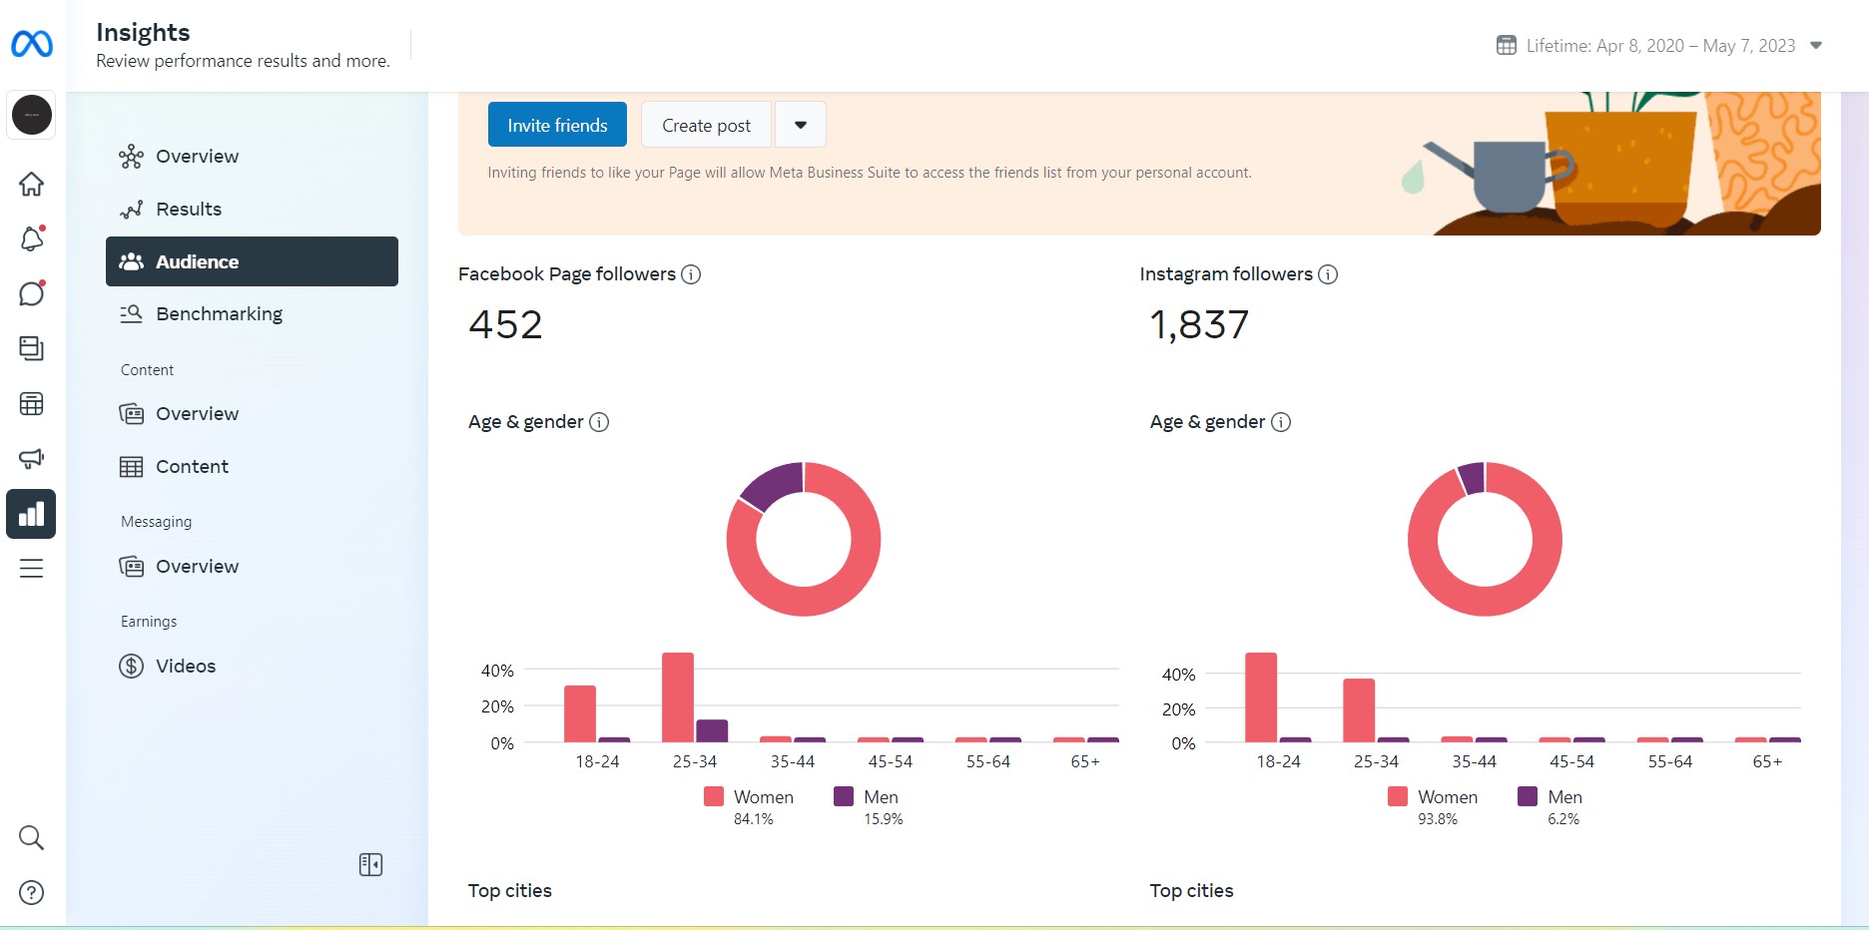The image size is (1869, 930).
Task: Click the Search magnifier icon
Action: [x=32, y=837]
